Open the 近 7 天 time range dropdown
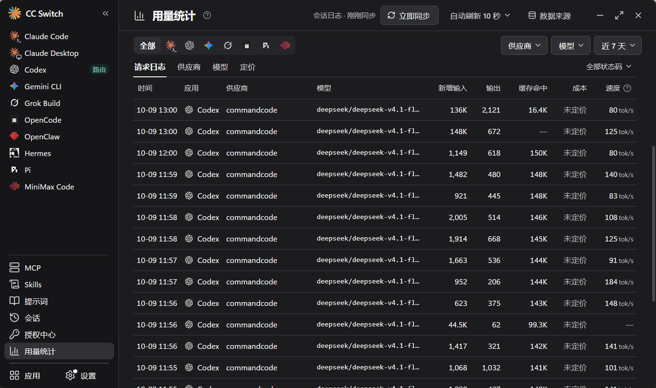The width and height of the screenshot is (656, 388). (x=618, y=46)
